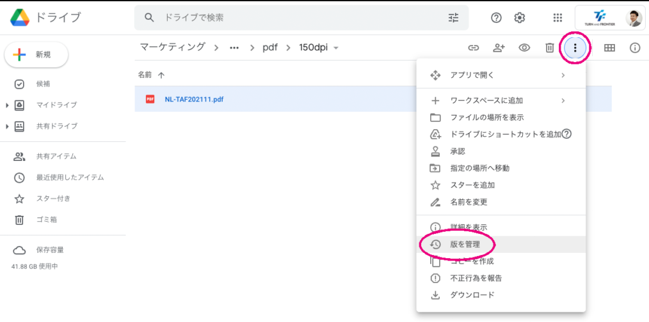The height and width of the screenshot is (322, 649).
Task: Click the get link icon in toolbar
Action: (x=474, y=48)
